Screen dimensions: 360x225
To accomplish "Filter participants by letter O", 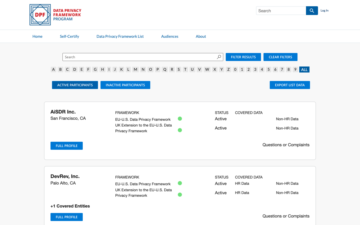I will point(150,69).
